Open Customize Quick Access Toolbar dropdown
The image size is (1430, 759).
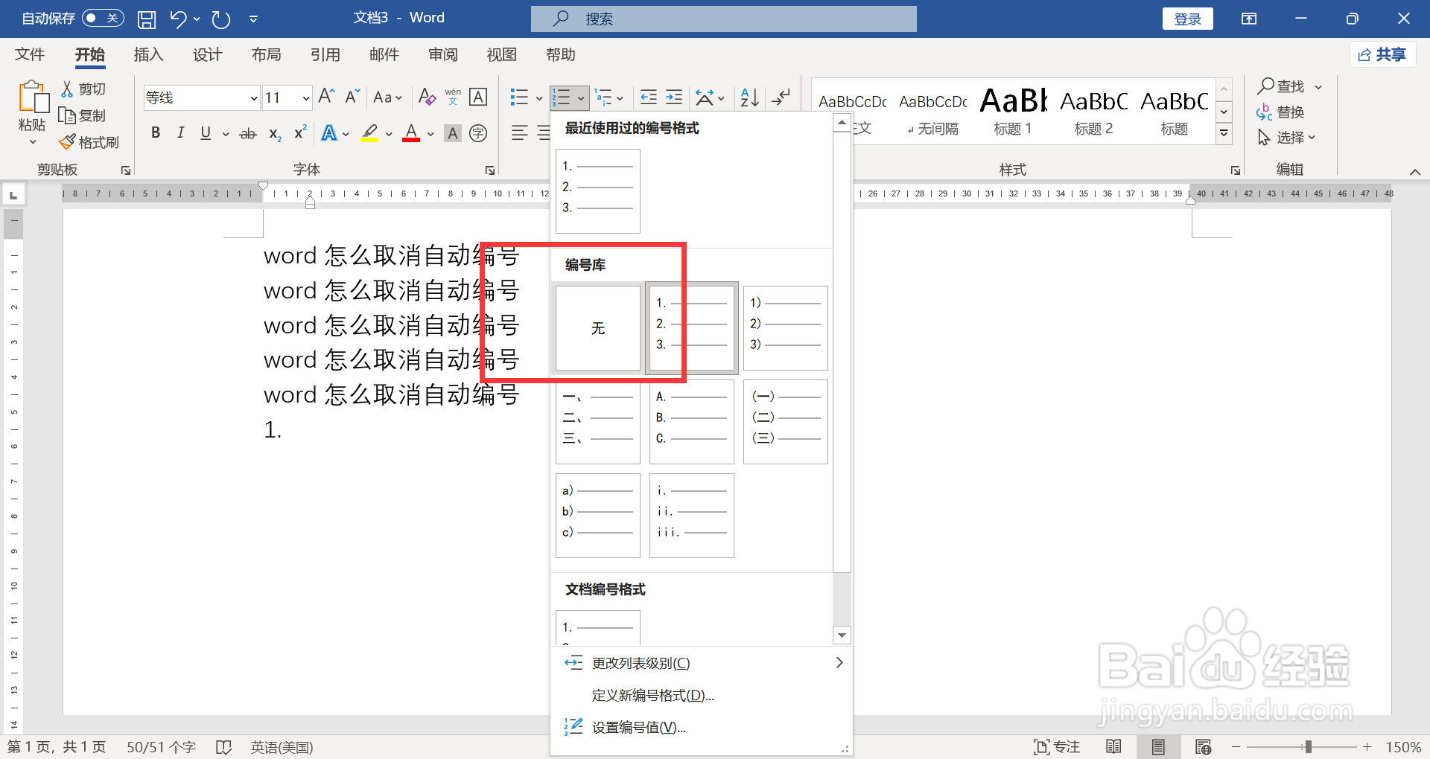coord(253,19)
